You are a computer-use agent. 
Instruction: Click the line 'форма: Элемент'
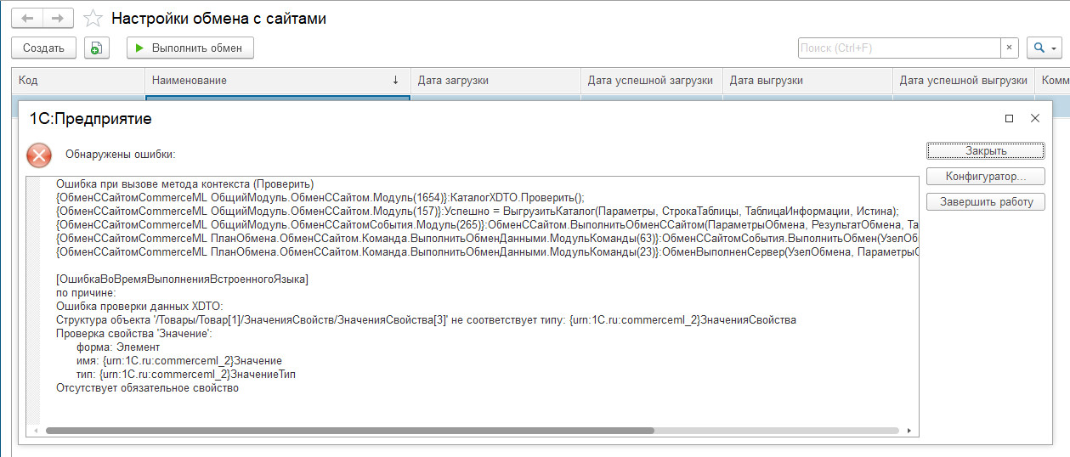pyautogui.click(x=117, y=347)
